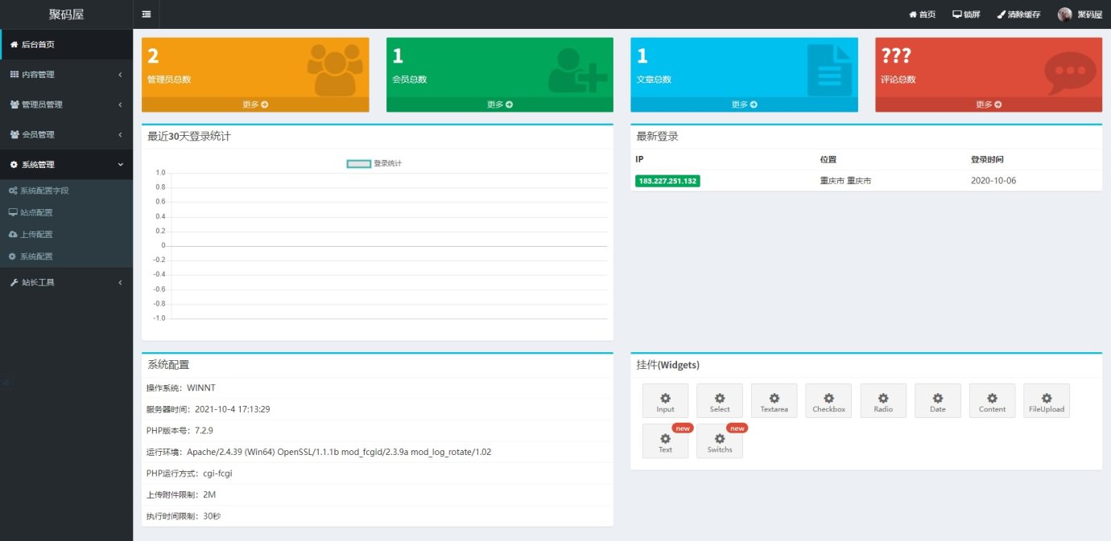
Task: Toggle the sidebar hamburger menu icon
Action: pyautogui.click(x=146, y=14)
